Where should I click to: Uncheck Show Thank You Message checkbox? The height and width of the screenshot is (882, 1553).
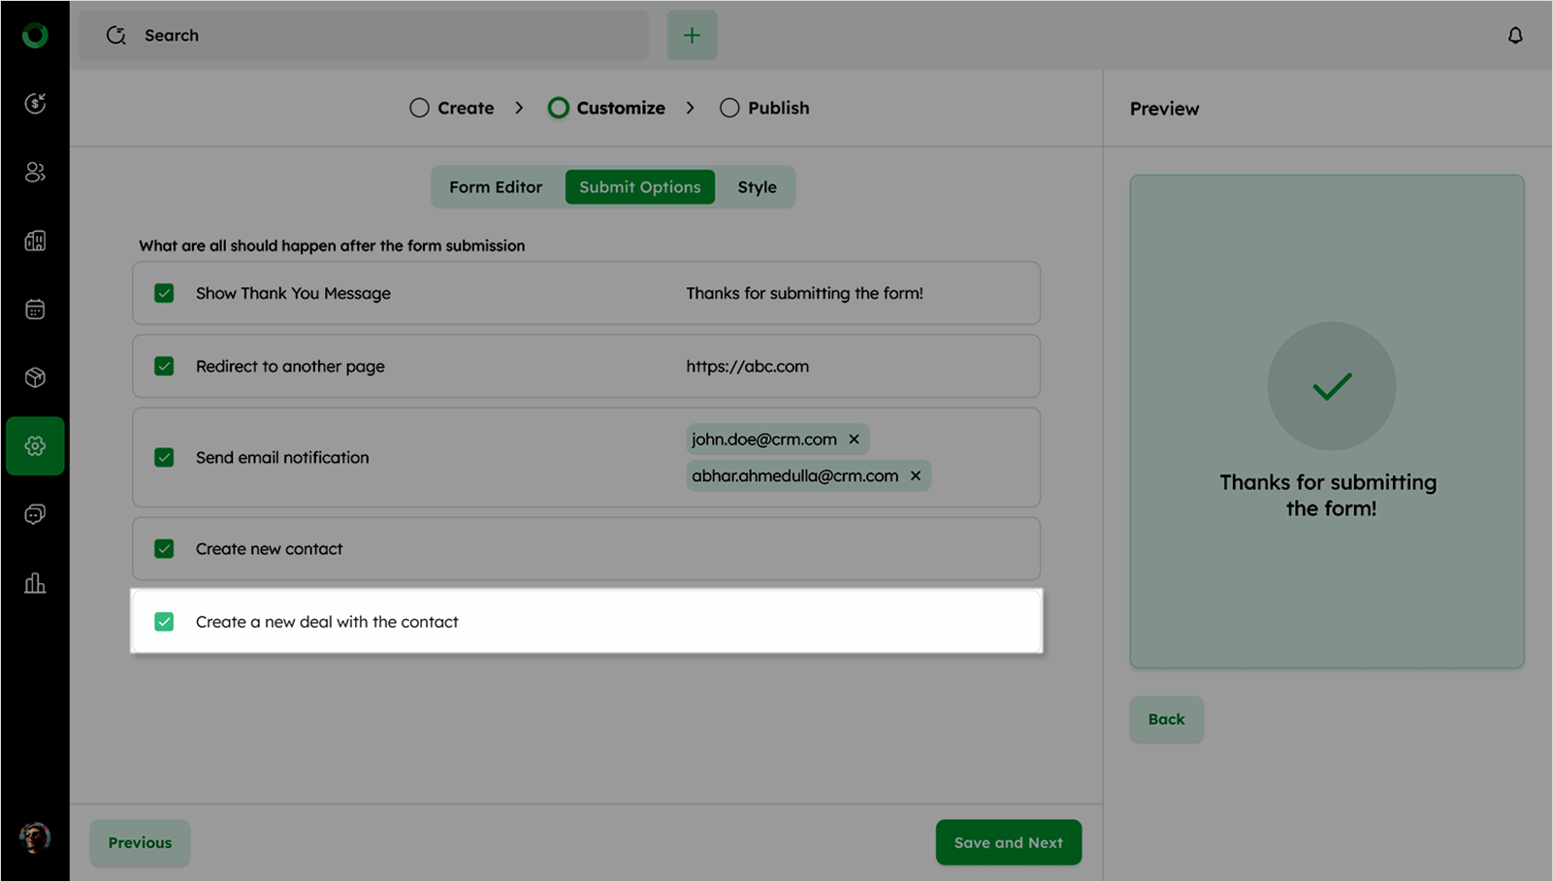pyautogui.click(x=164, y=293)
